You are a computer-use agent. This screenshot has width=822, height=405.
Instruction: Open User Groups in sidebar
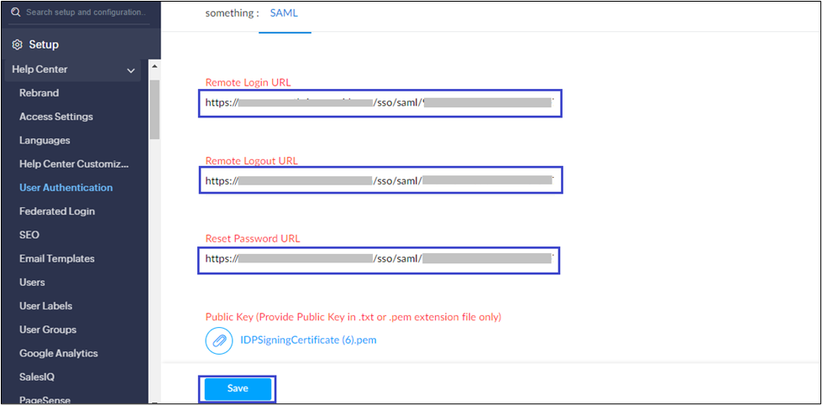(48, 330)
